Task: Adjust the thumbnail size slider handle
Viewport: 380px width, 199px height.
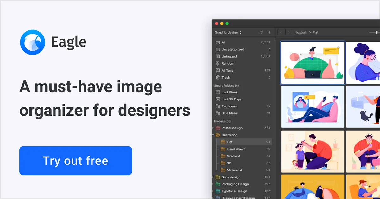Action: point(377,32)
